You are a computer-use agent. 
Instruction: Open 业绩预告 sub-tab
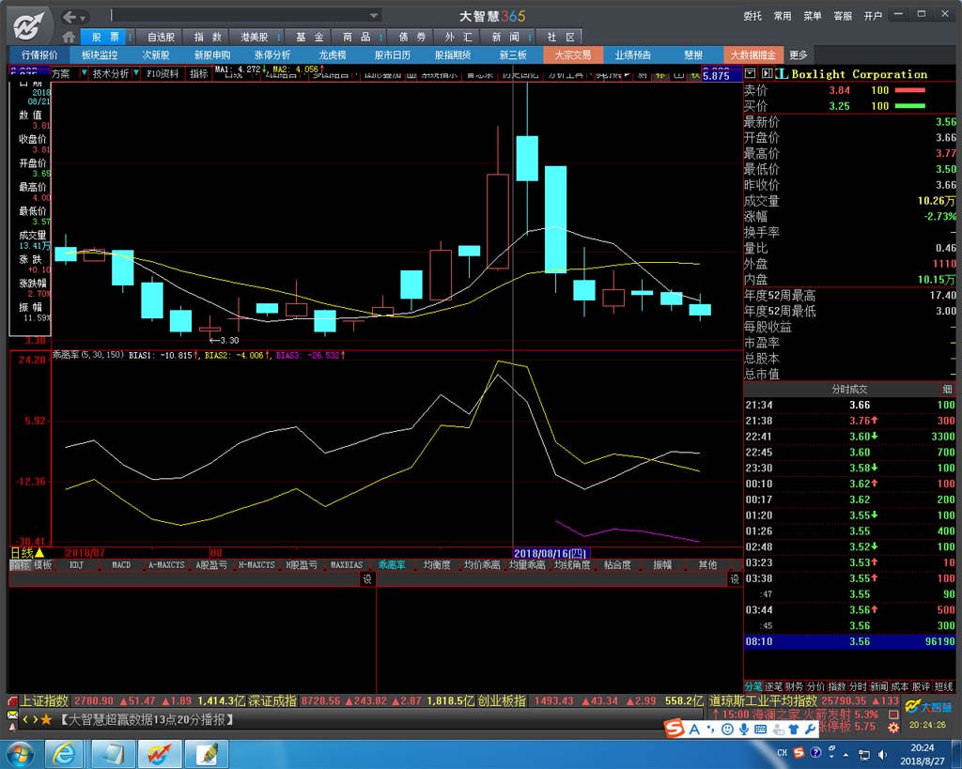[x=632, y=55]
